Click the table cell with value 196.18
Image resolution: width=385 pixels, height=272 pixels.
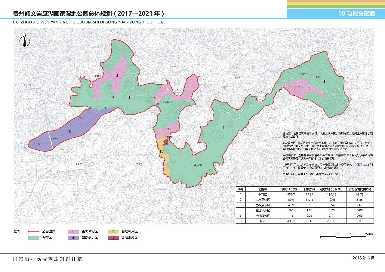pos(332,194)
